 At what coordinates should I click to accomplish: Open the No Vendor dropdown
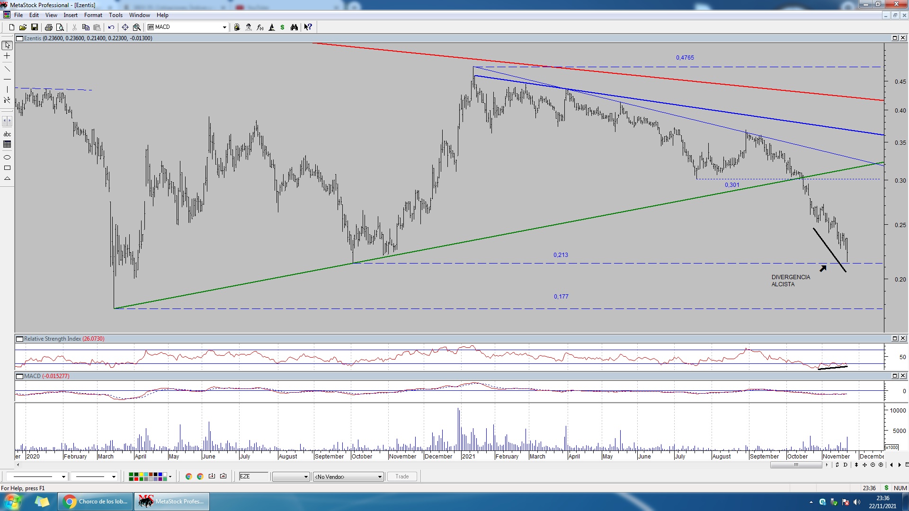tap(380, 477)
